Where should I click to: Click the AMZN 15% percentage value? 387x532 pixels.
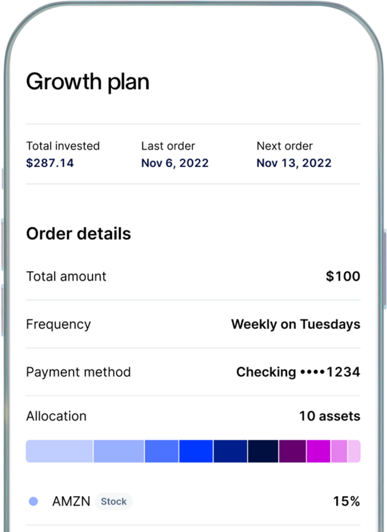(347, 501)
